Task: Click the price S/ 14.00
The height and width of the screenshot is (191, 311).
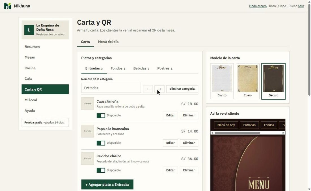Action: pos(190,131)
